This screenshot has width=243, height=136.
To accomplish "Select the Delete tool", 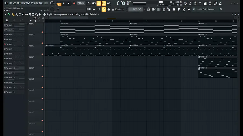I will click(20, 14).
